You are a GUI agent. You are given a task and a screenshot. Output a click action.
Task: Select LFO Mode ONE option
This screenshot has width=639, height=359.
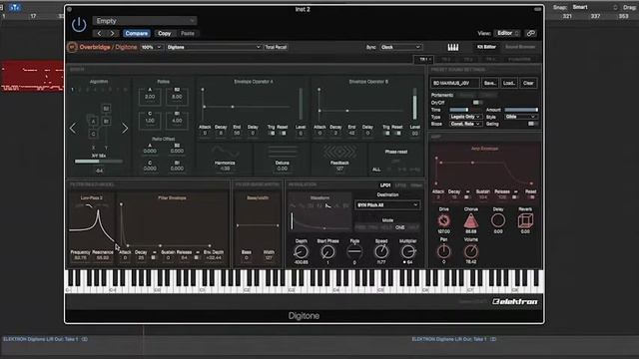[x=399, y=227]
